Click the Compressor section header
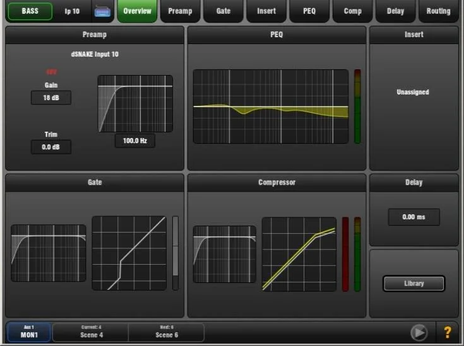Image resolution: width=464 pixels, height=346 pixels. [277, 182]
